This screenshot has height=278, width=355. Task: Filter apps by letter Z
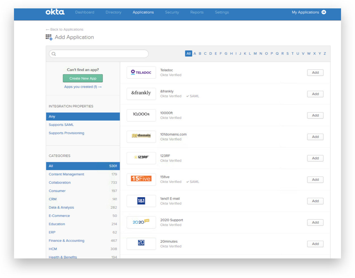[x=325, y=53]
